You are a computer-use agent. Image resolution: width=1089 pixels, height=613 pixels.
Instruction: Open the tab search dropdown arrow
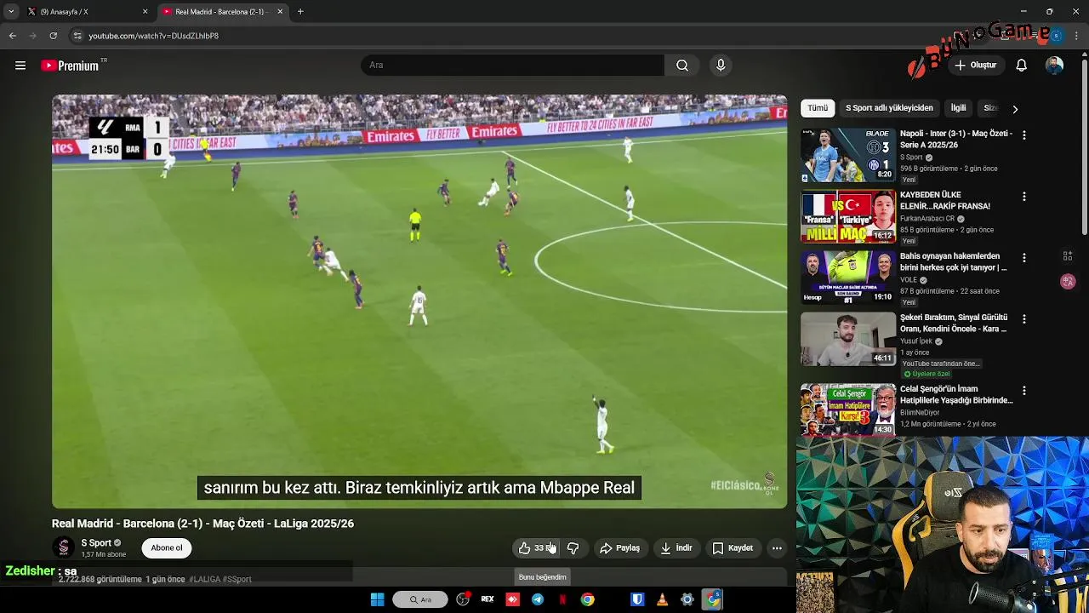click(10, 12)
